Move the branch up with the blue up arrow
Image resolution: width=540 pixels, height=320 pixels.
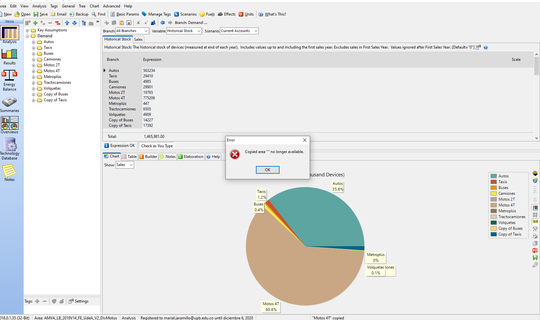point(67,23)
